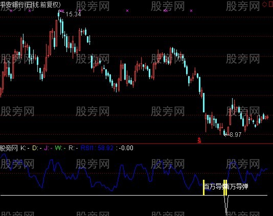This screenshot has width=273, height=216.
Task: Select the 股旁网 indicator name in sub-panel header
Action: 9,148
